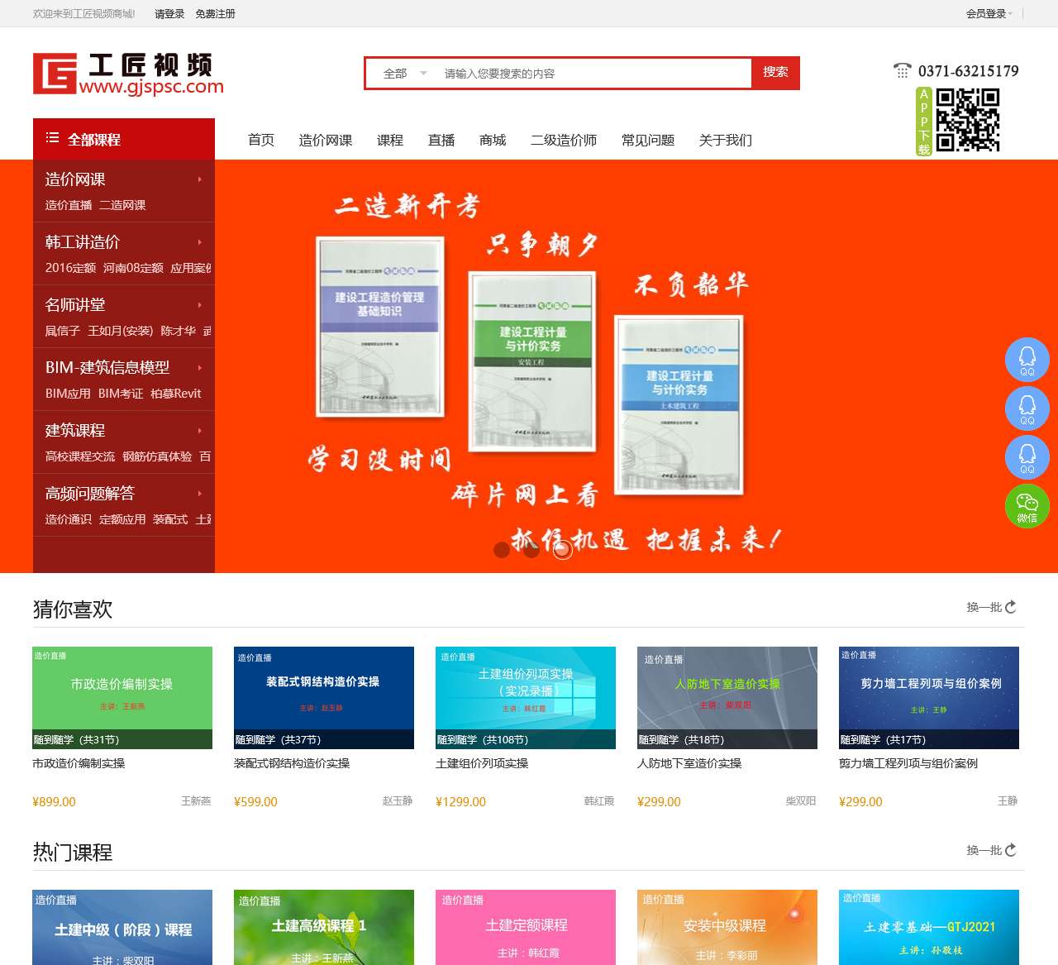1058x965 pixels.
Task: Click the third QQ chat icon
Action: [1027, 457]
